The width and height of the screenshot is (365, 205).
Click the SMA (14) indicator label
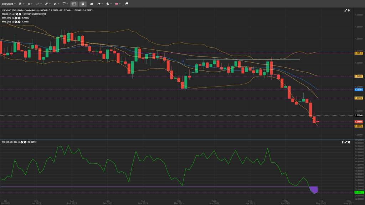tap(6, 18)
